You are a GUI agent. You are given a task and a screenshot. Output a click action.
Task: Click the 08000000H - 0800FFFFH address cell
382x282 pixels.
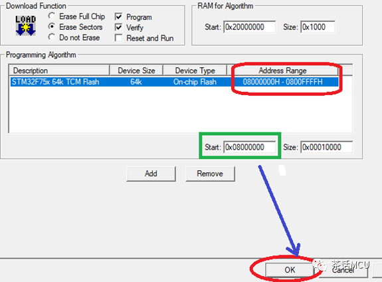click(x=282, y=82)
